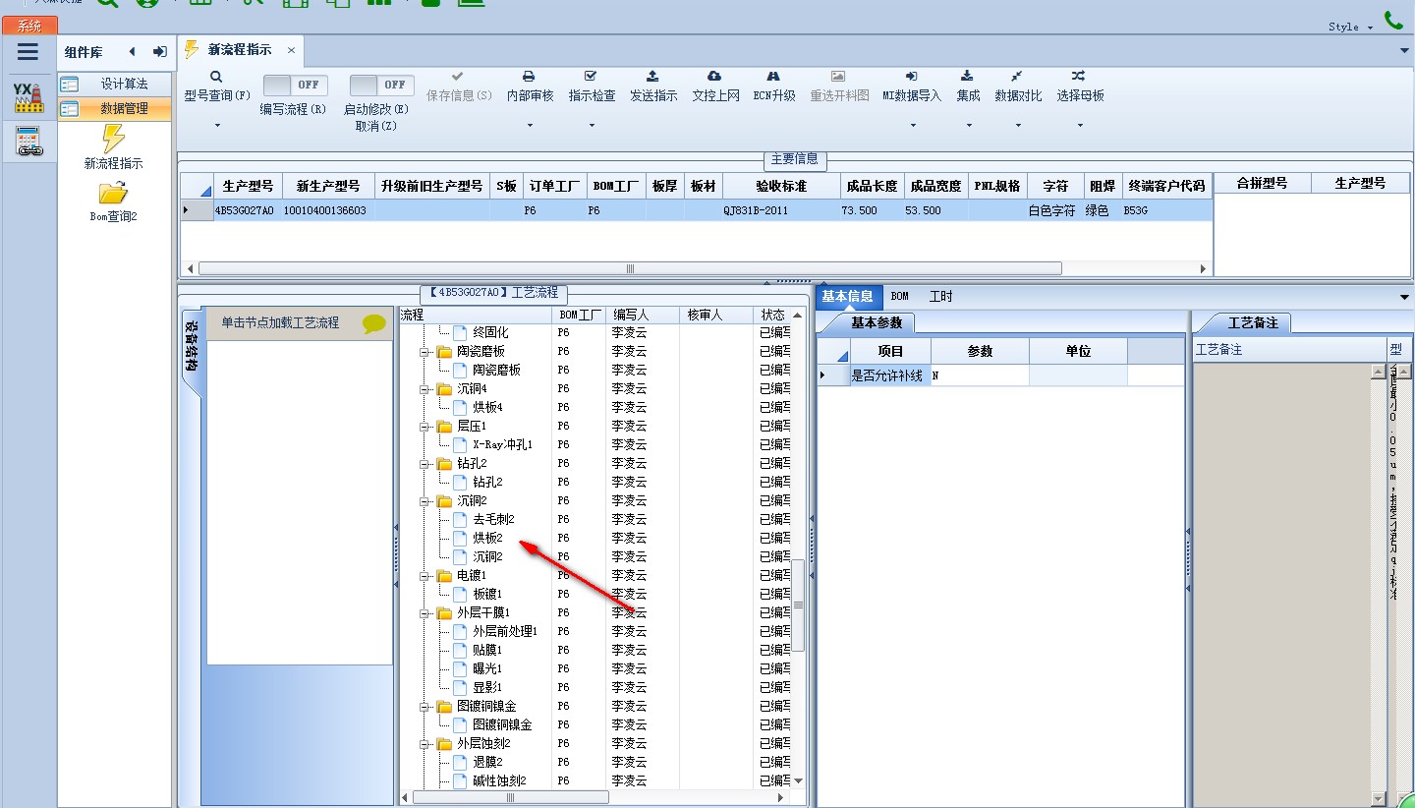Select the 图镀铜镍金 child node
Viewport: 1415px width, 808px height.
502,725
